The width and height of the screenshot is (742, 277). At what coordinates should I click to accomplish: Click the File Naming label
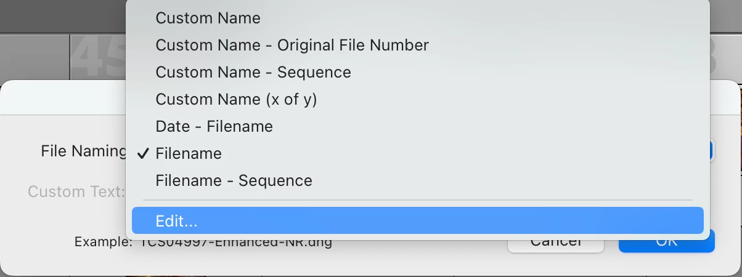click(x=83, y=151)
